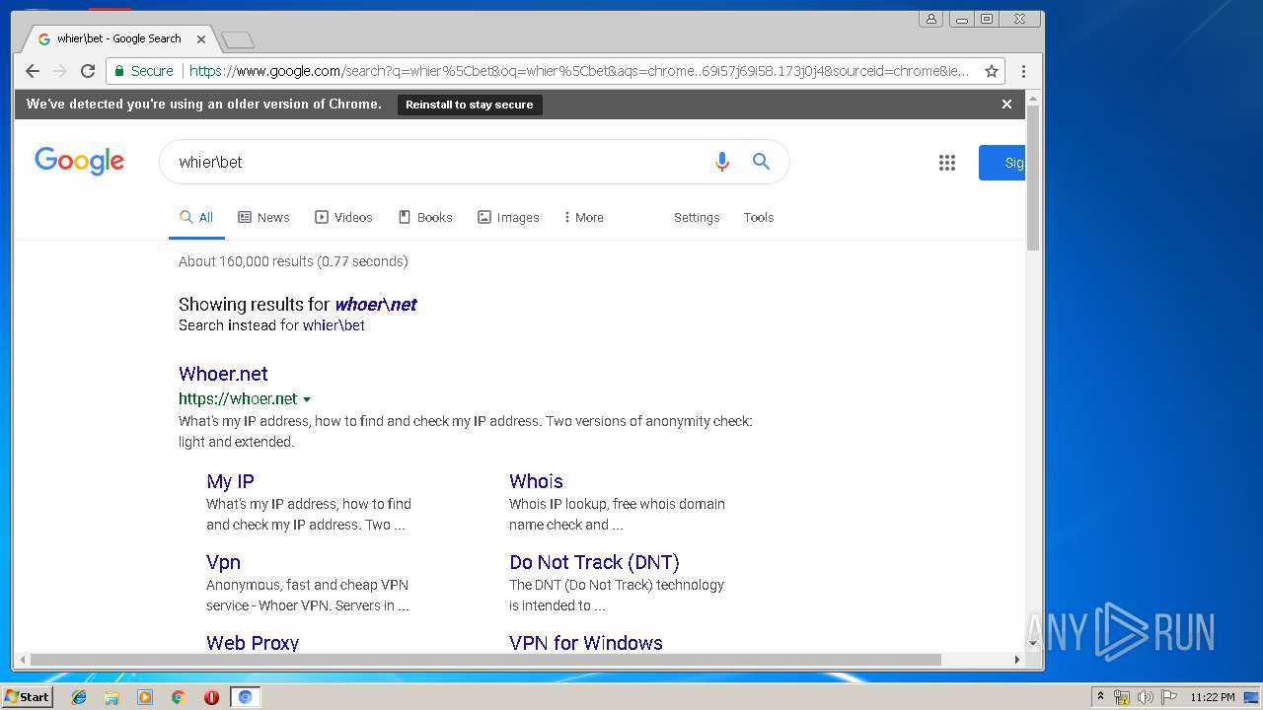The height and width of the screenshot is (710, 1263).
Task: Open the VPN for Windows sitelink
Action: 586,643
